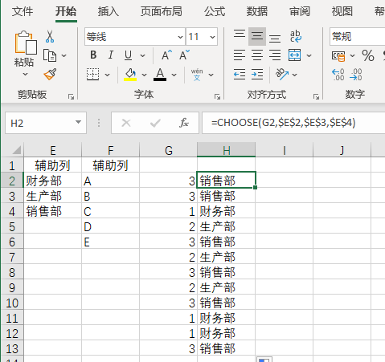Open number format dropdown 常规
The height and width of the screenshot is (362, 385).
[x=357, y=37]
